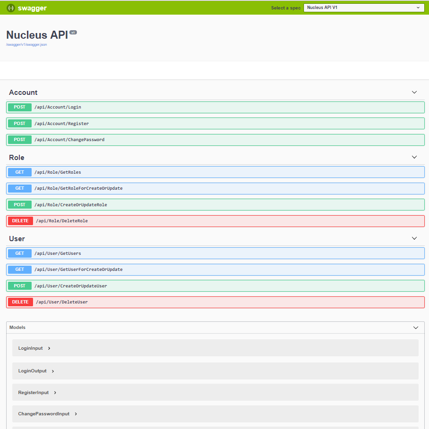Collapse the User section chevron

[414, 238]
